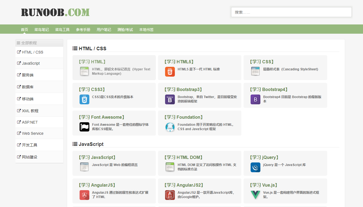The image size is (363, 207).
Task: Click the Foundation yeti icon
Action: point(170,127)
